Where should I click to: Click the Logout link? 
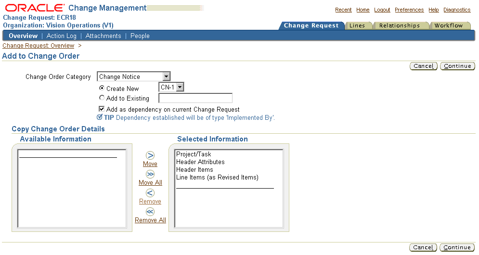(382, 10)
